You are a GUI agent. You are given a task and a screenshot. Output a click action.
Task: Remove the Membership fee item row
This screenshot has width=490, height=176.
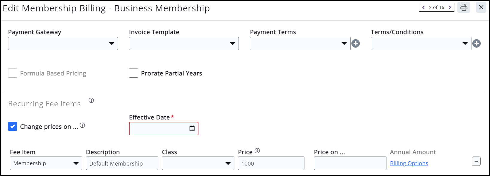[x=476, y=161]
